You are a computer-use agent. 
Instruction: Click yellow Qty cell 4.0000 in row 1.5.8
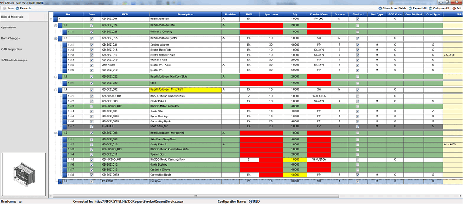click(295, 175)
